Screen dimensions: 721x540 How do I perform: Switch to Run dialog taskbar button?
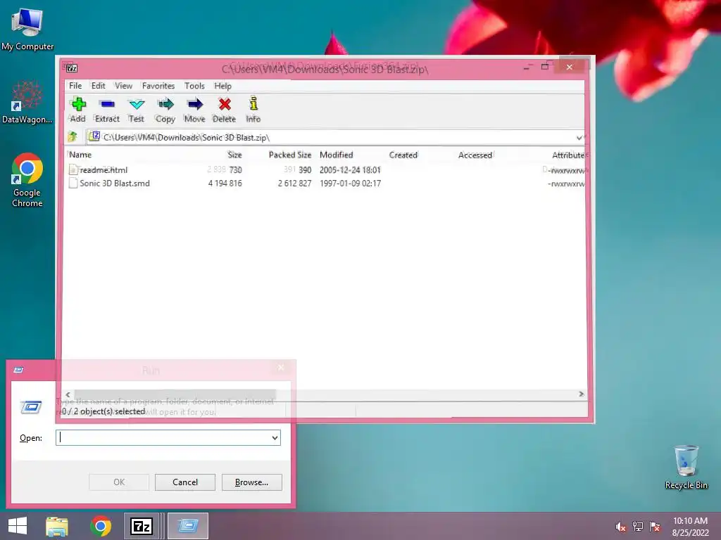pos(188,526)
